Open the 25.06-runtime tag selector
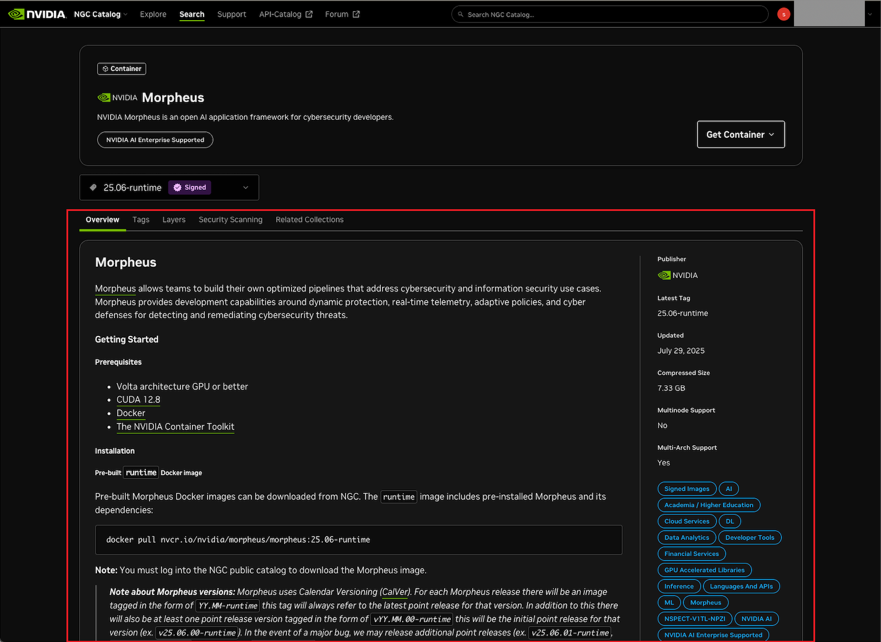The height and width of the screenshot is (642, 881). 169,187
